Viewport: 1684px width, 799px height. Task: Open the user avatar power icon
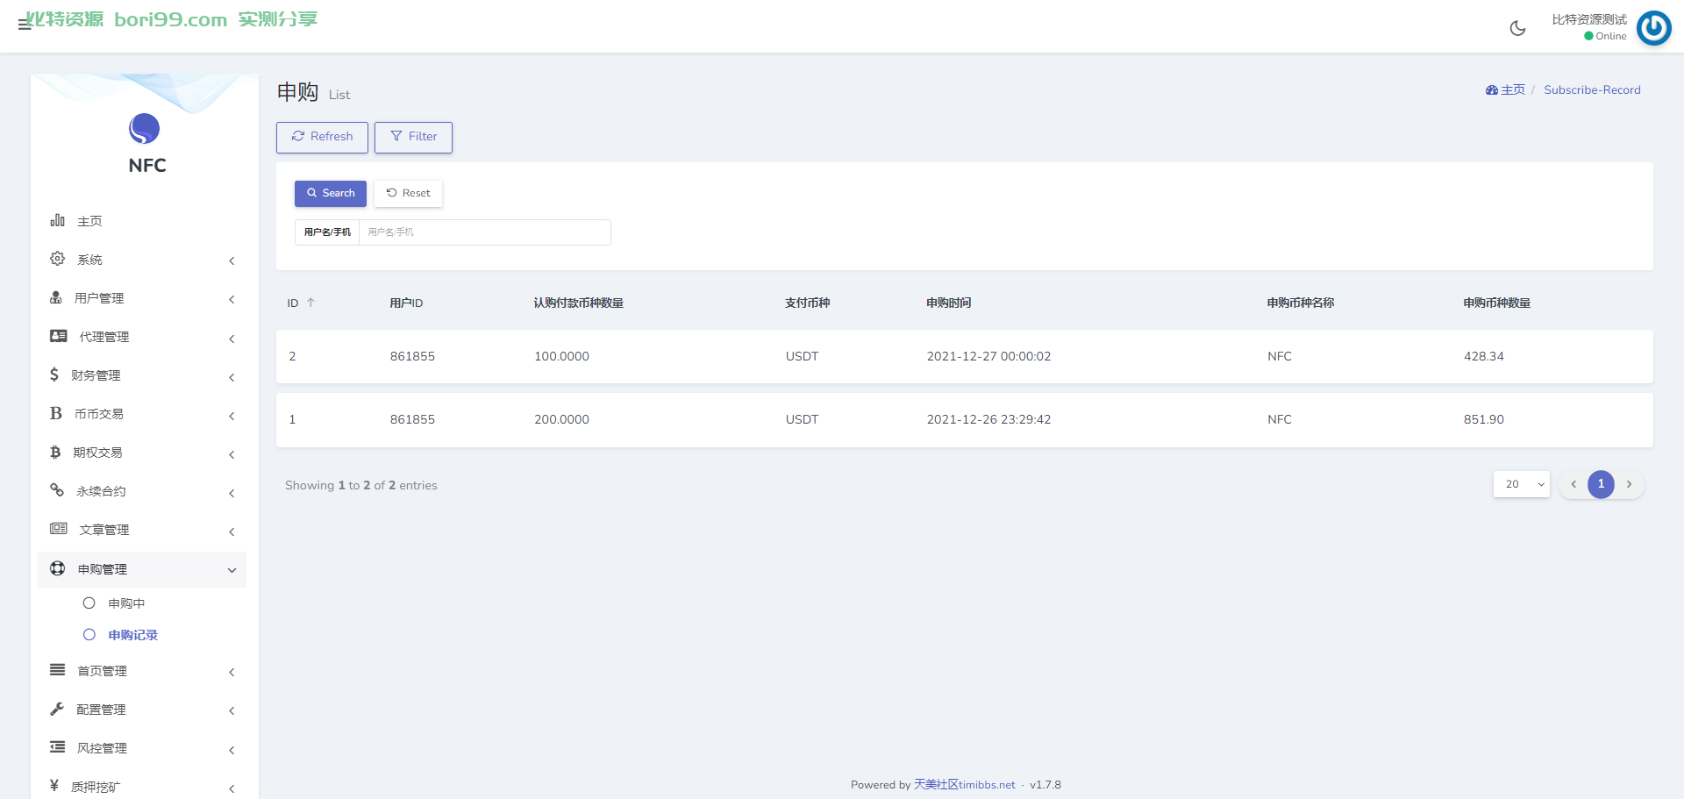(x=1653, y=28)
